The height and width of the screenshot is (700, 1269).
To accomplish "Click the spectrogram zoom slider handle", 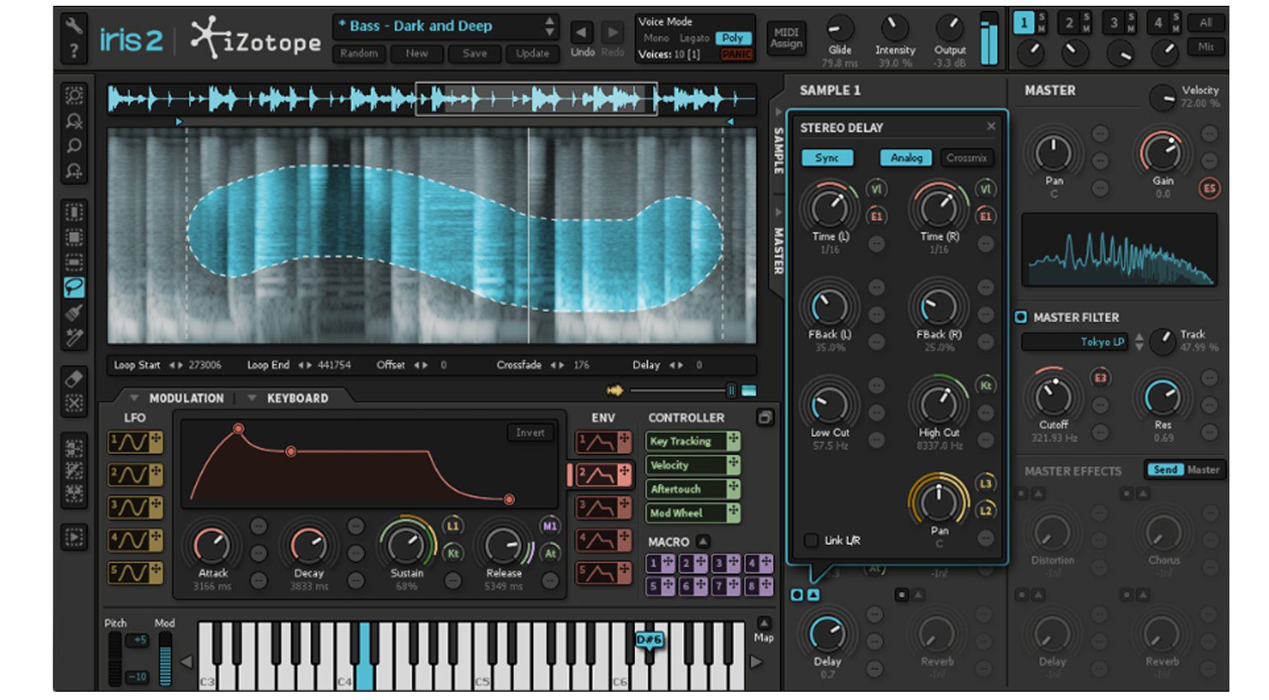I will (731, 390).
